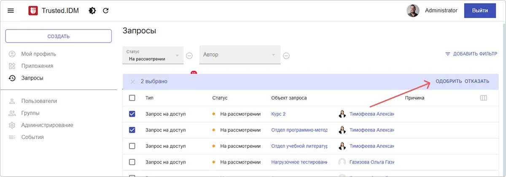
Task: Toggle the light/dark theme icon
Action: pos(92,11)
